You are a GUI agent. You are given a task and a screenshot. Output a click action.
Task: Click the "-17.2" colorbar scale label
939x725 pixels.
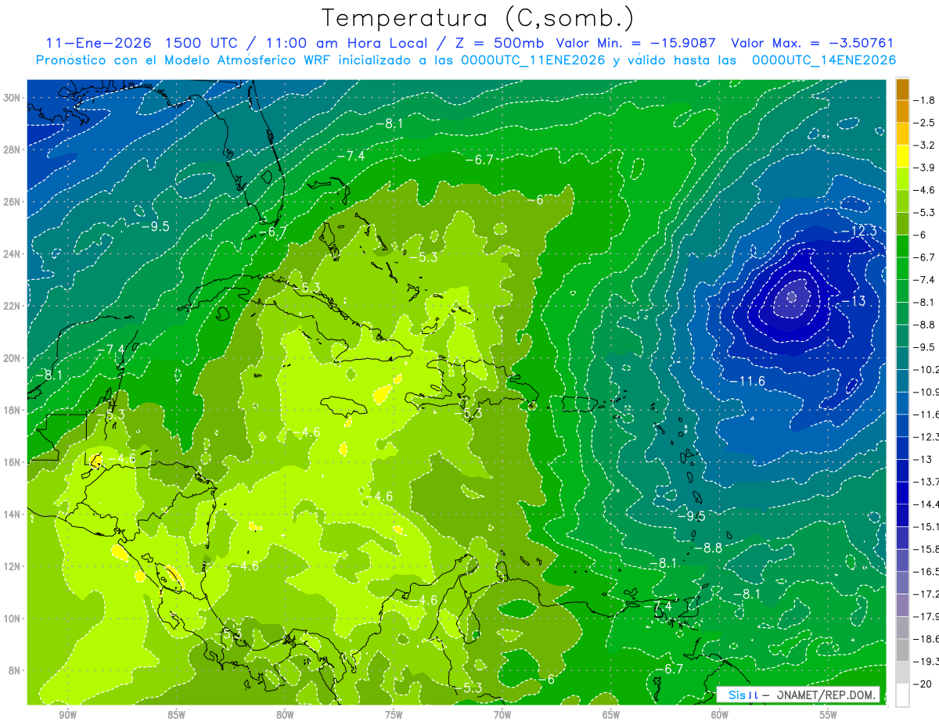tap(926, 594)
